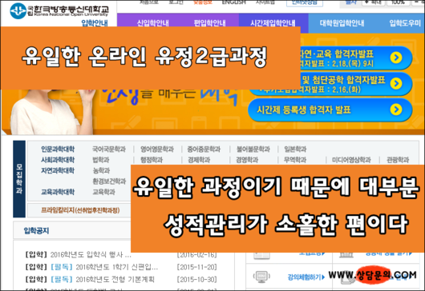Screen dimensions: 425x291
Task: Open the 중어중문학과 department link
Action: pos(204,149)
